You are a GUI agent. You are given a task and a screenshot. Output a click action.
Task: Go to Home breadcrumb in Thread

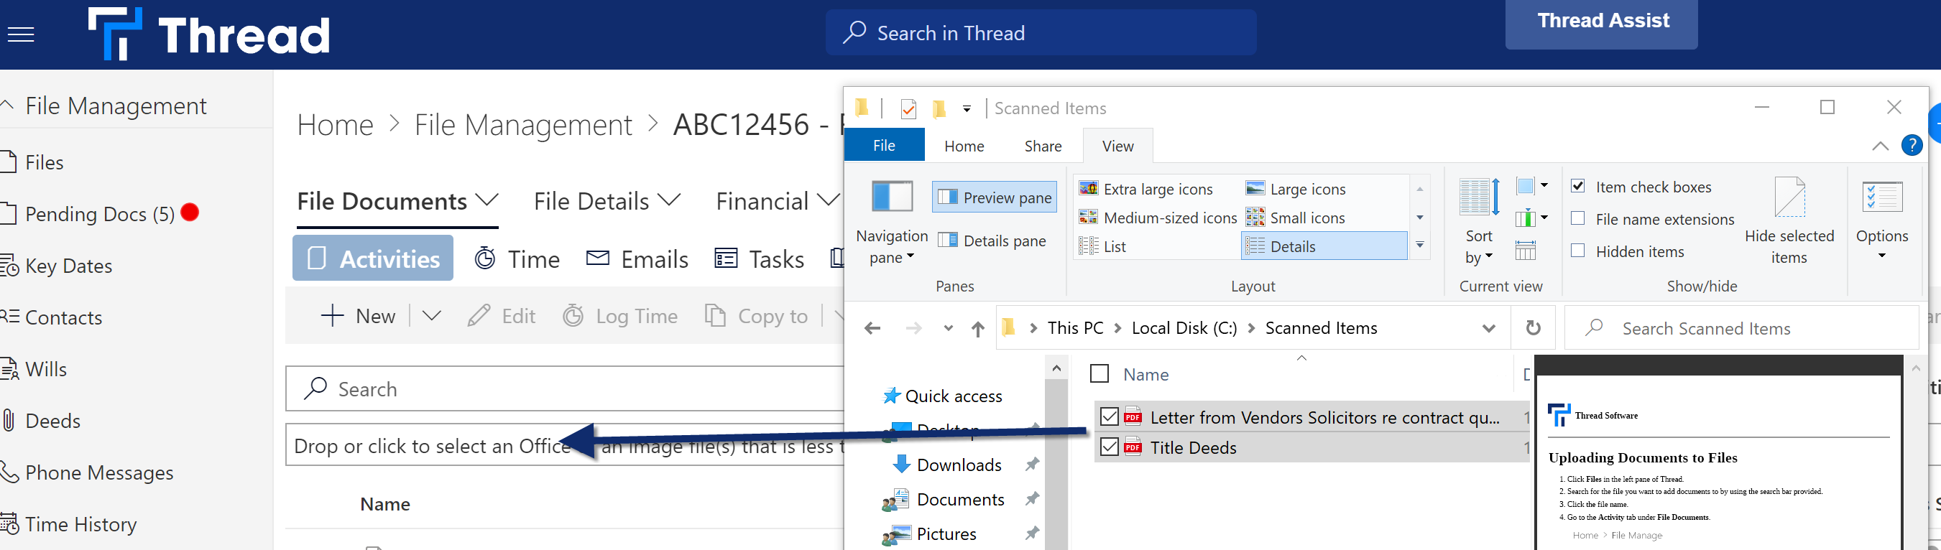pos(336,125)
